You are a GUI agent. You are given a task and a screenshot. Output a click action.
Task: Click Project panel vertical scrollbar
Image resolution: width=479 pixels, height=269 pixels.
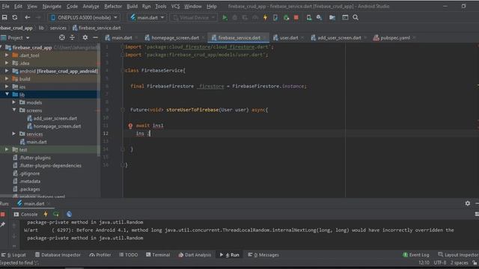(98, 101)
